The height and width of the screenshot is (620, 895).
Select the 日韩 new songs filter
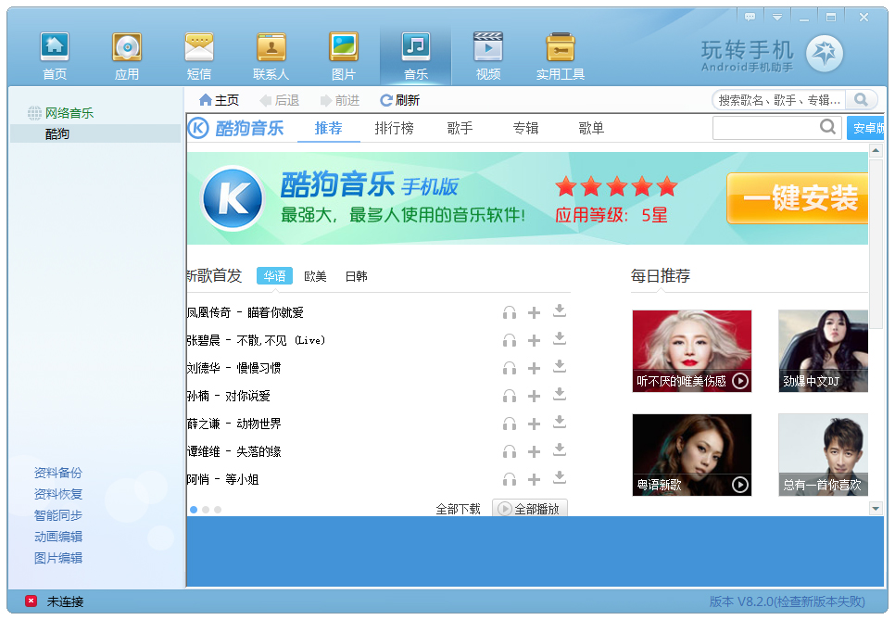tap(356, 276)
